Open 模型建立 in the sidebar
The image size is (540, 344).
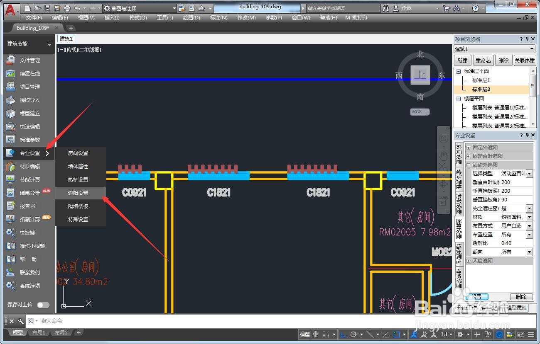29,113
